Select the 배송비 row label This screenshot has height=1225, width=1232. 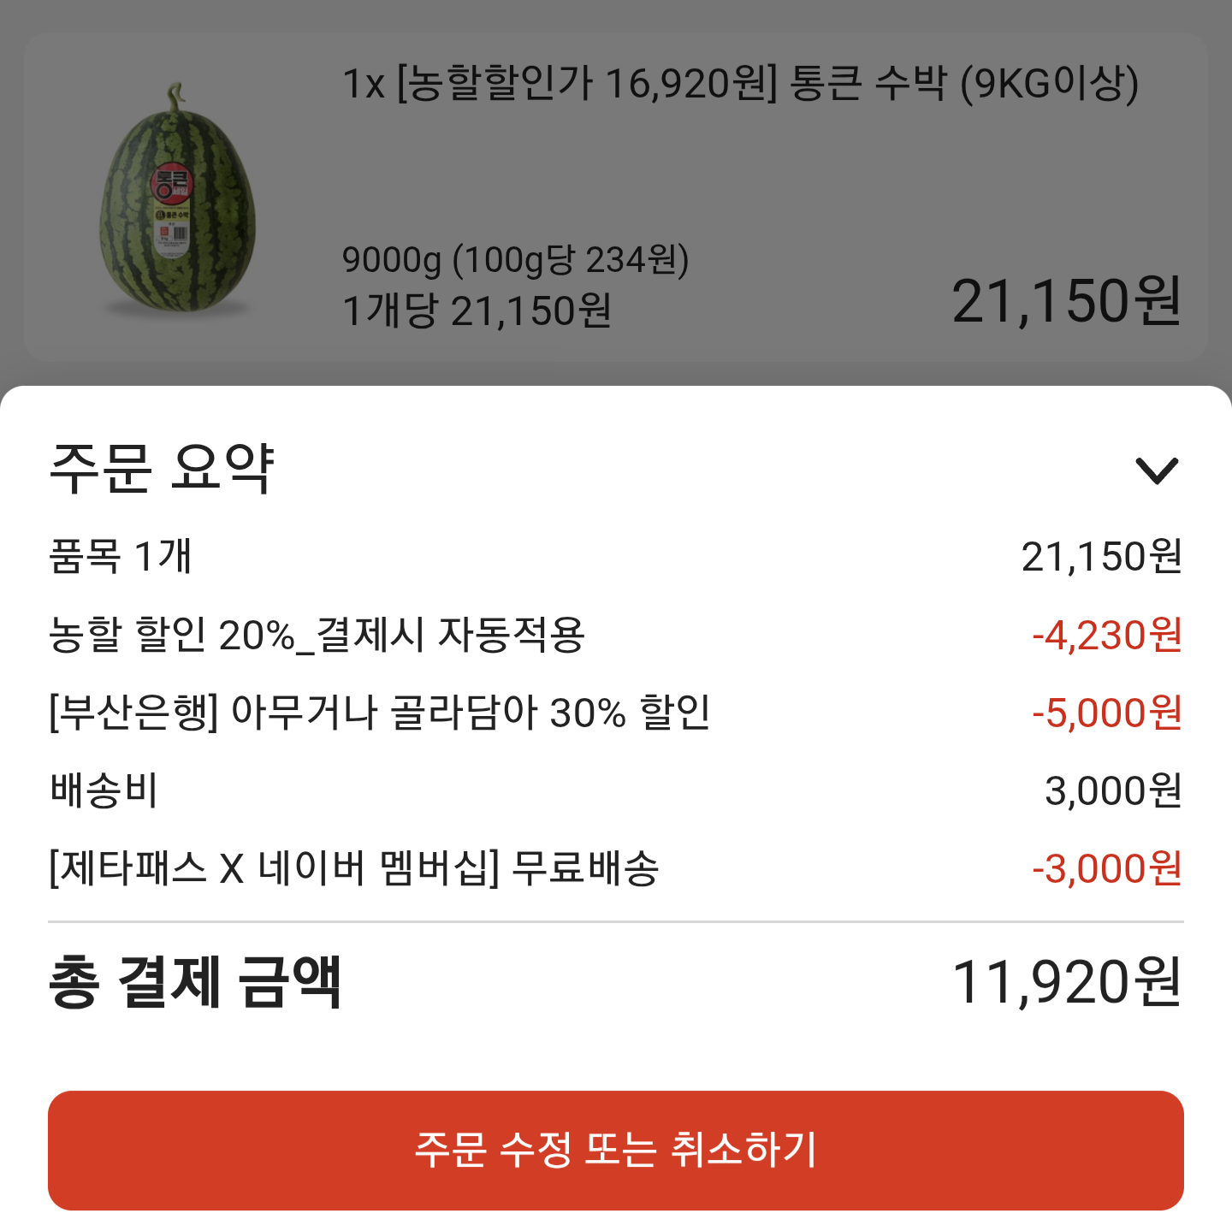click(104, 790)
